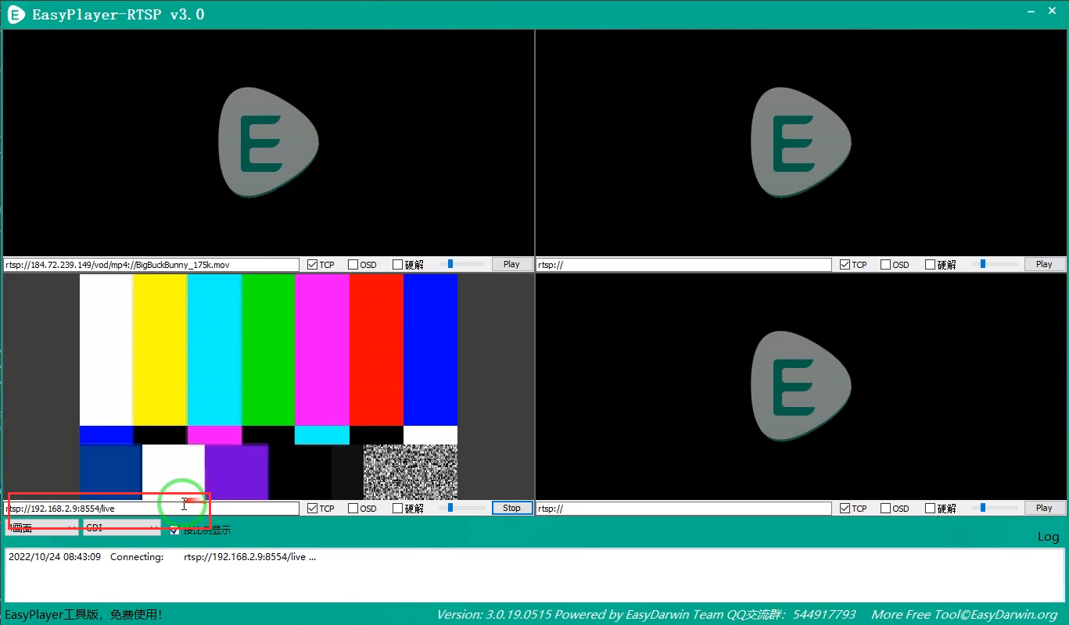Play the BigBuckBunny stream
The image size is (1069, 625).
(512, 265)
